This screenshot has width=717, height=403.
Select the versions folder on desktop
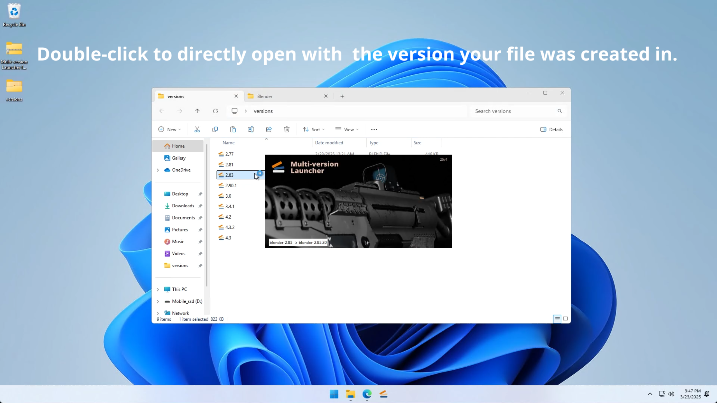tap(14, 90)
